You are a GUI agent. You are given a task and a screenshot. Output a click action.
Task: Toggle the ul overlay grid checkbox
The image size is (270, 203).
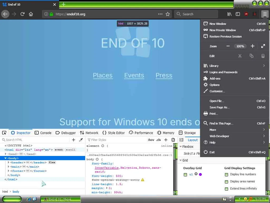[185, 174]
